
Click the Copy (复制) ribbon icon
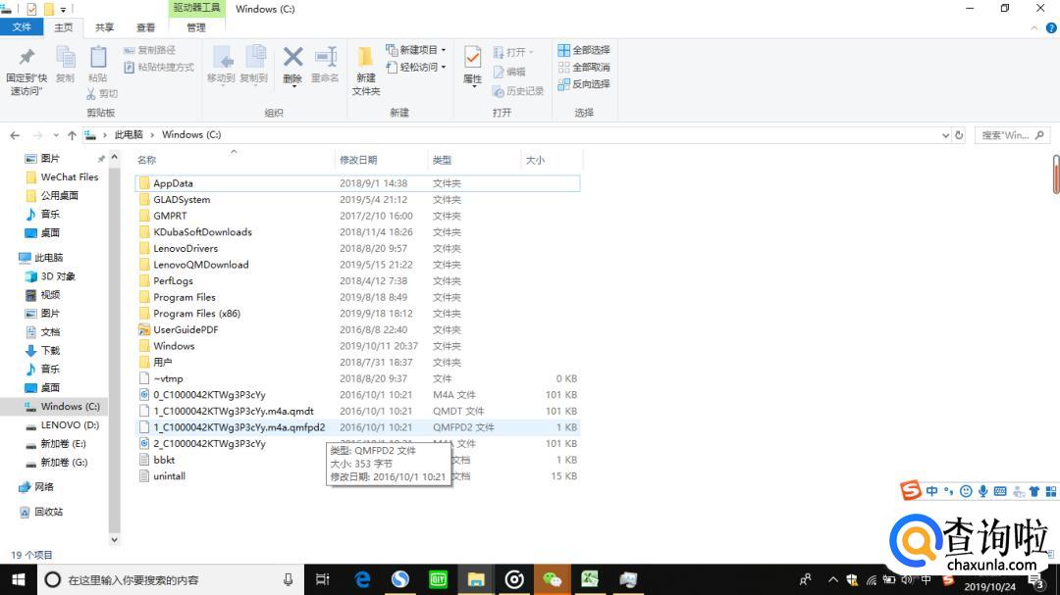click(x=65, y=65)
